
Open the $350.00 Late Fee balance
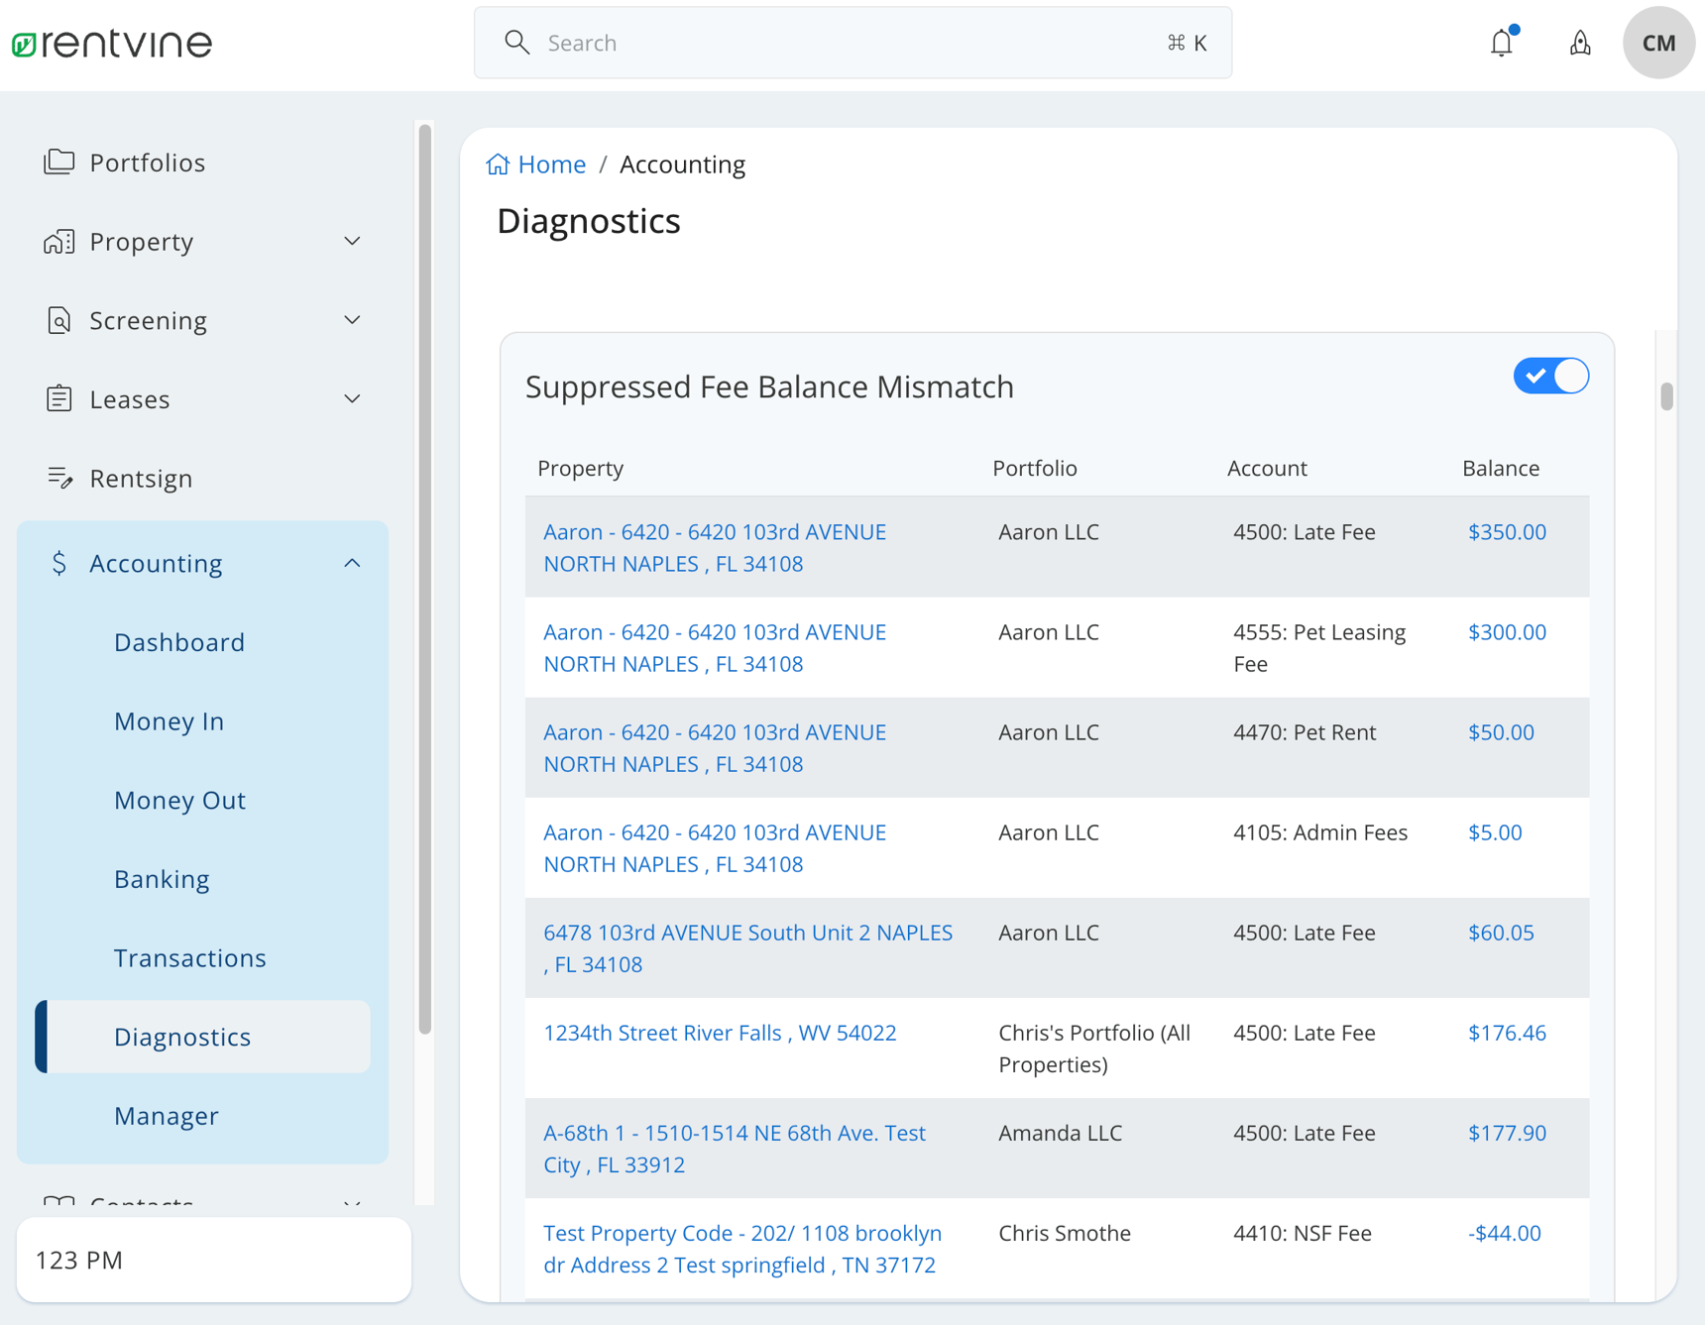pos(1507,531)
